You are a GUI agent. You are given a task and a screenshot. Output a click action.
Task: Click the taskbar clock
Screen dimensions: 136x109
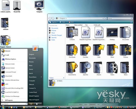point(132,107)
